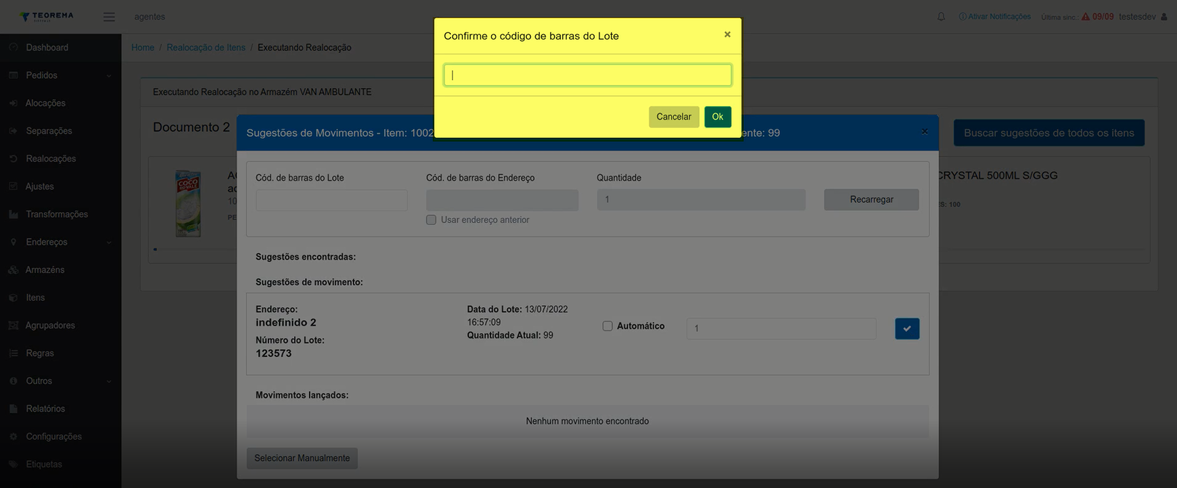The width and height of the screenshot is (1177, 488).
Task: Click the Dashboard gauge icon
Action: (x=13, y=47)
